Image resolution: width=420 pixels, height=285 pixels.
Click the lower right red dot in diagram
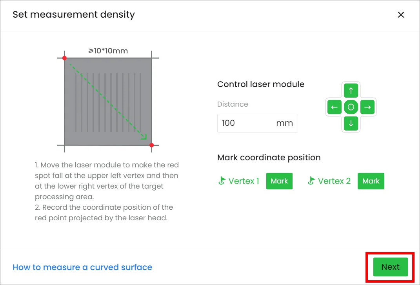(152, 145)
